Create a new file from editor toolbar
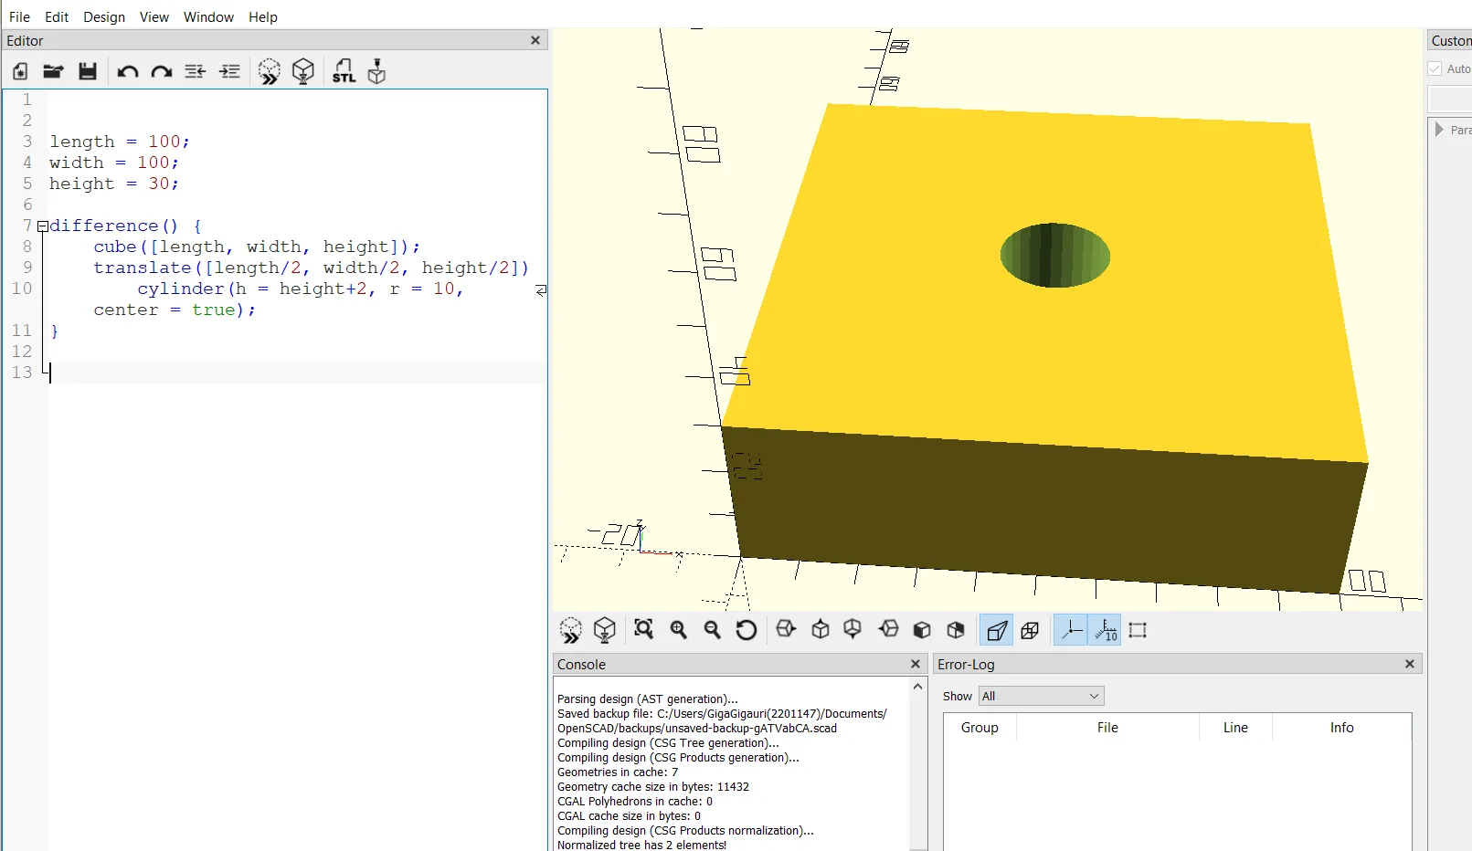 [x=20, y=71]
